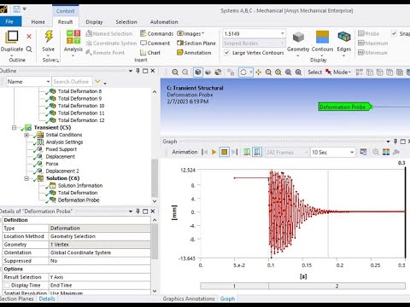Toggle Result Sets animation mode button

(257, 153)
